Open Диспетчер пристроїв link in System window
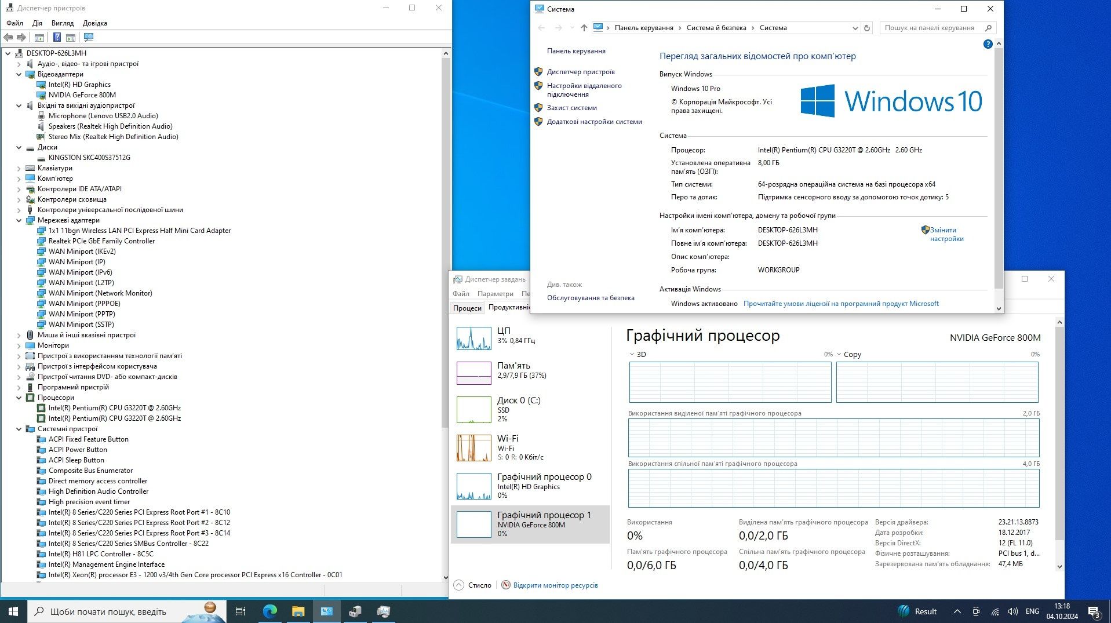This screenshot has width=1111, height=623. pos(581,72)
